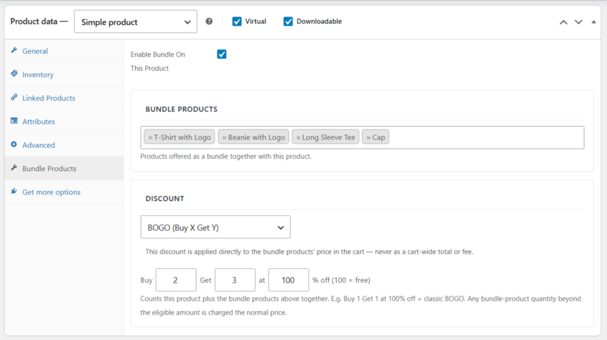Image resolution: width=607 pixels, height=340 pixels.
Task: Click the Advanced tab gear icon
Action: (14, 144)
